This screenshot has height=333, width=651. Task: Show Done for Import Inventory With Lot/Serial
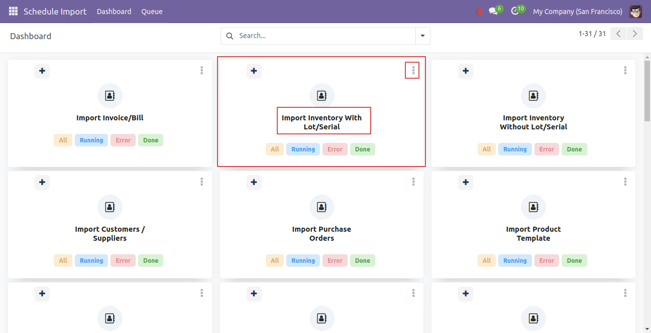(x=363, y=149)
